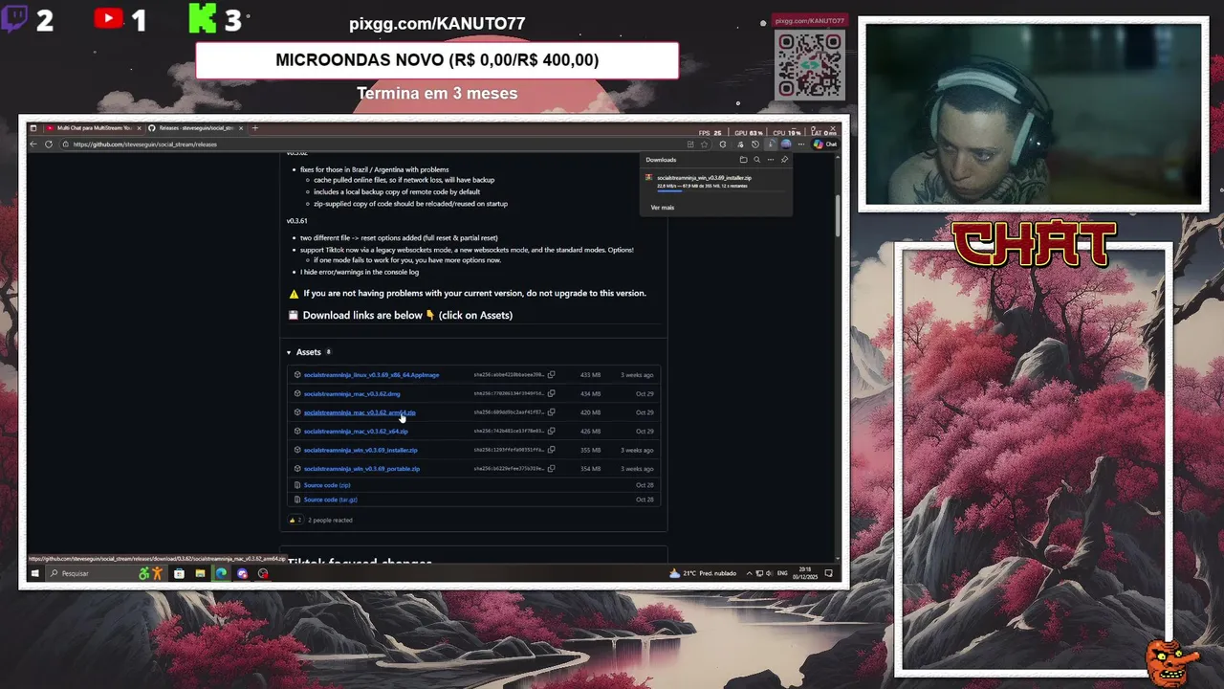Reload the GitHub releases page

pyautogui.click(x=48, y=144)
